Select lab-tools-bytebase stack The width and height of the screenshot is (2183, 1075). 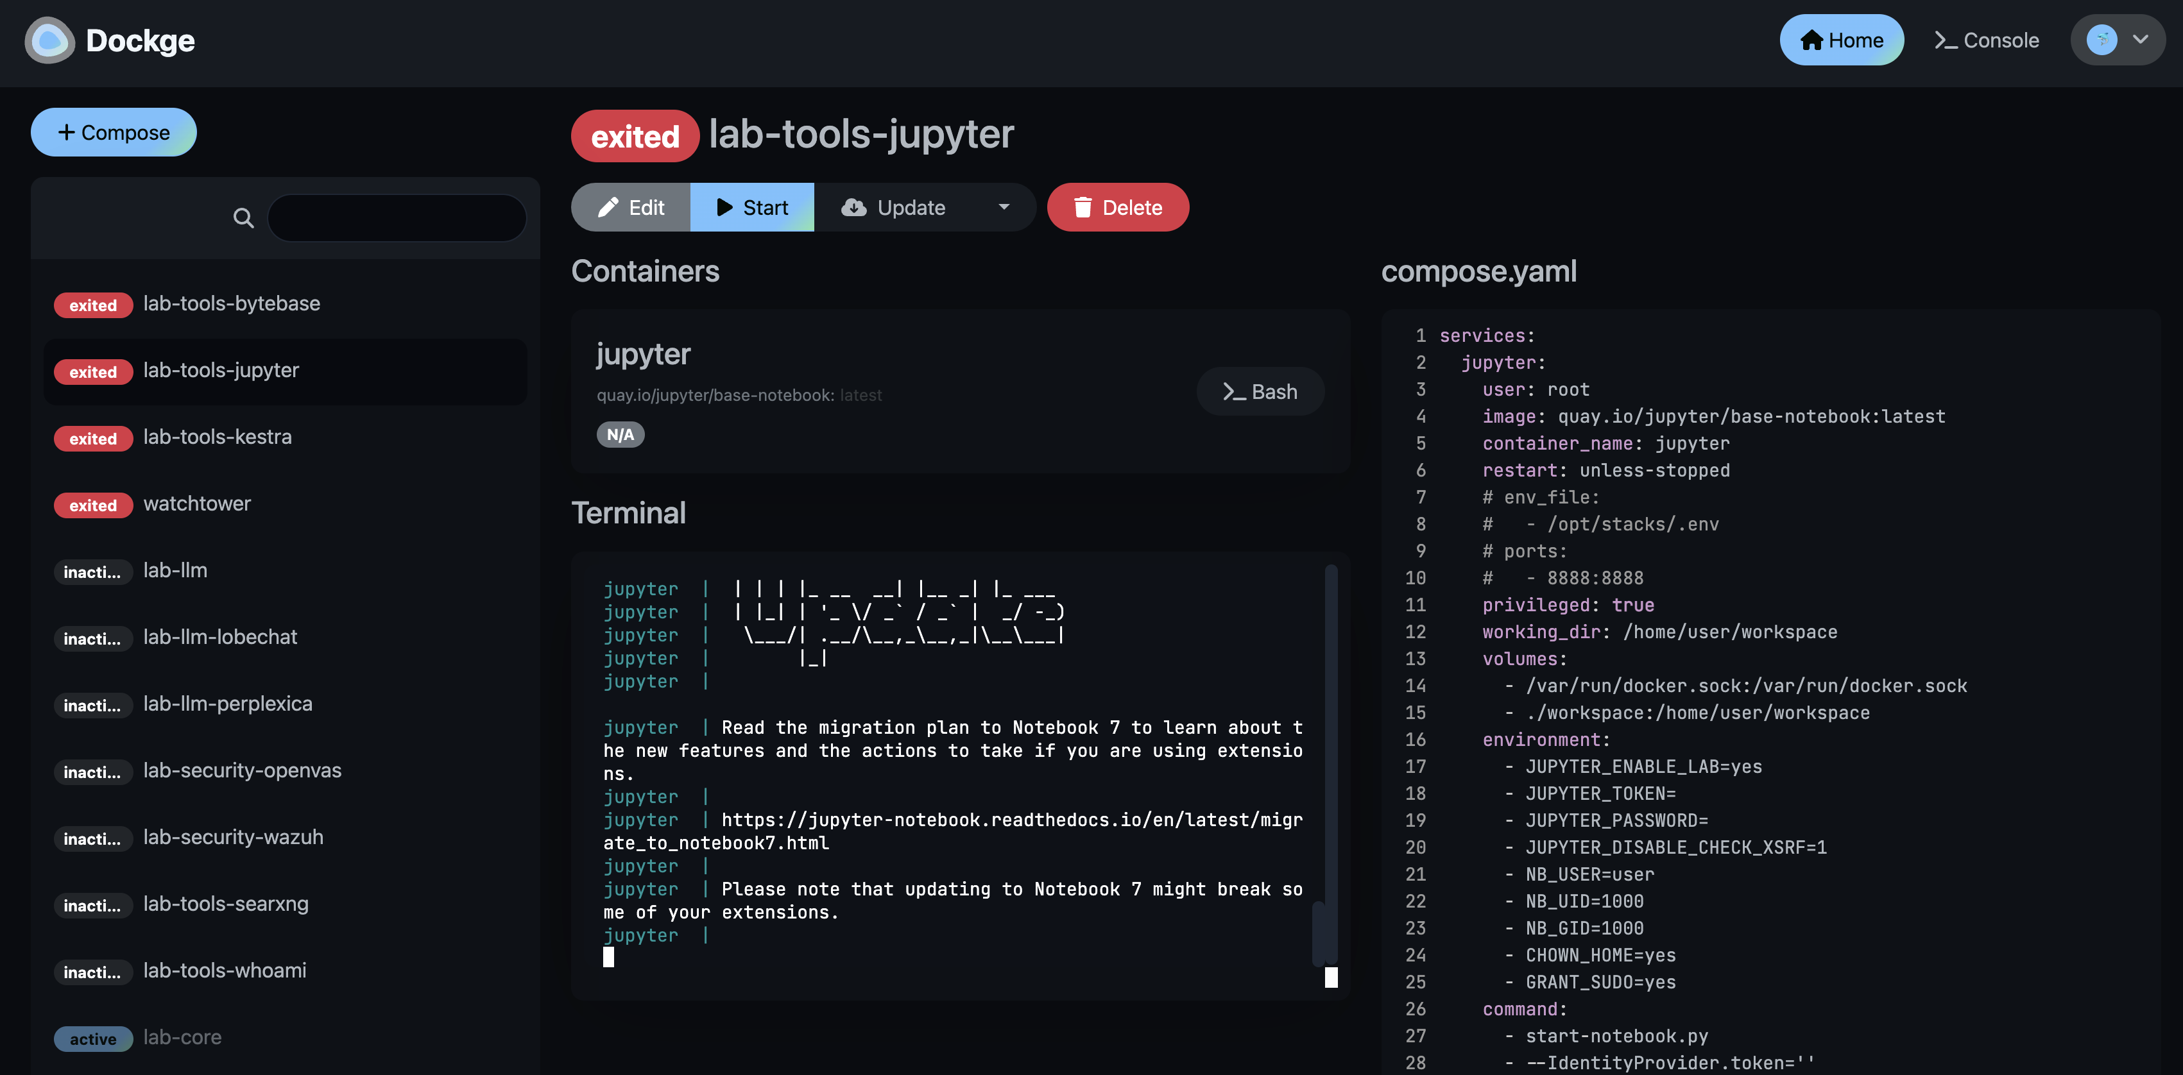click(286, 304)
